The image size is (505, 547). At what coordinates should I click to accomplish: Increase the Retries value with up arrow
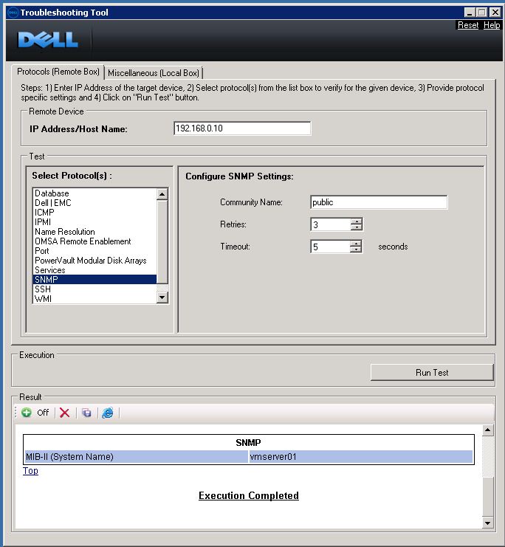356,221
